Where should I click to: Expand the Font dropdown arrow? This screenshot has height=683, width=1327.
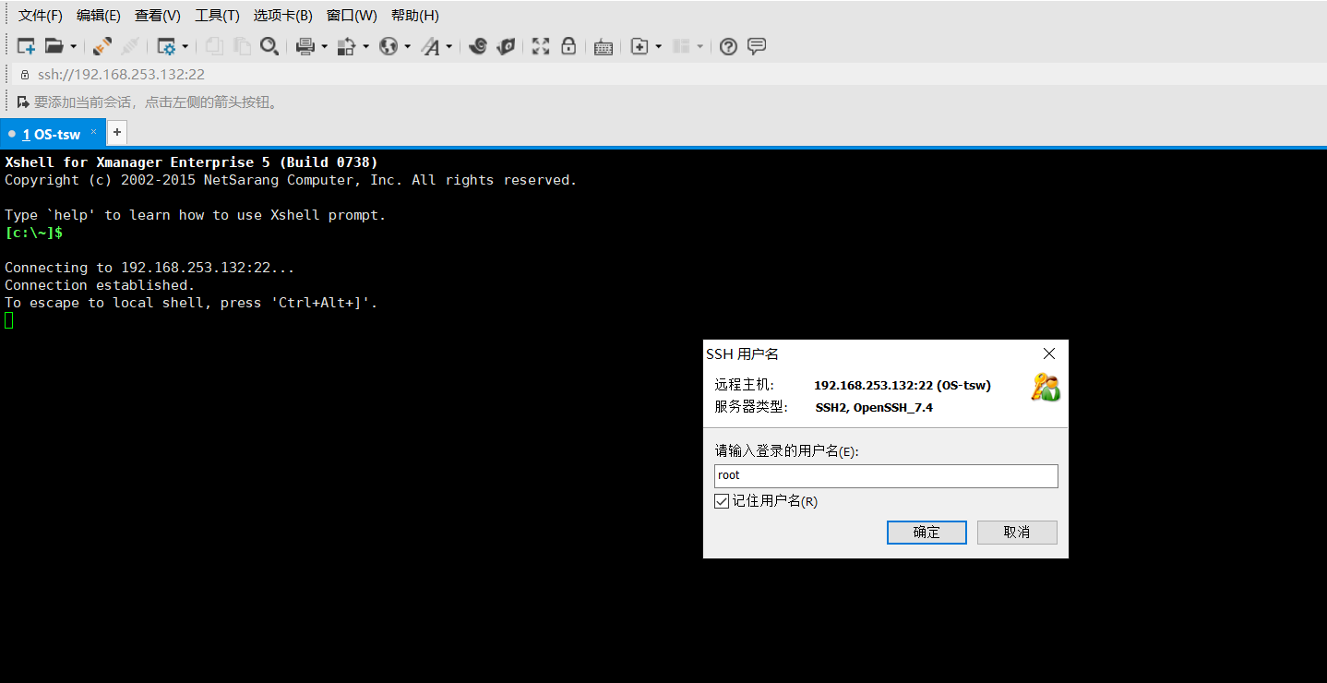(449, 46)
